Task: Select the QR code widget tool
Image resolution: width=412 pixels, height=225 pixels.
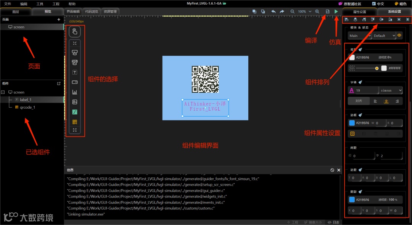Action: [x=75, y=121]
